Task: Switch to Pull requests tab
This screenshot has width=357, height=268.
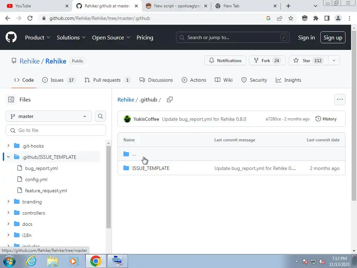Action: tap(107, 80)
